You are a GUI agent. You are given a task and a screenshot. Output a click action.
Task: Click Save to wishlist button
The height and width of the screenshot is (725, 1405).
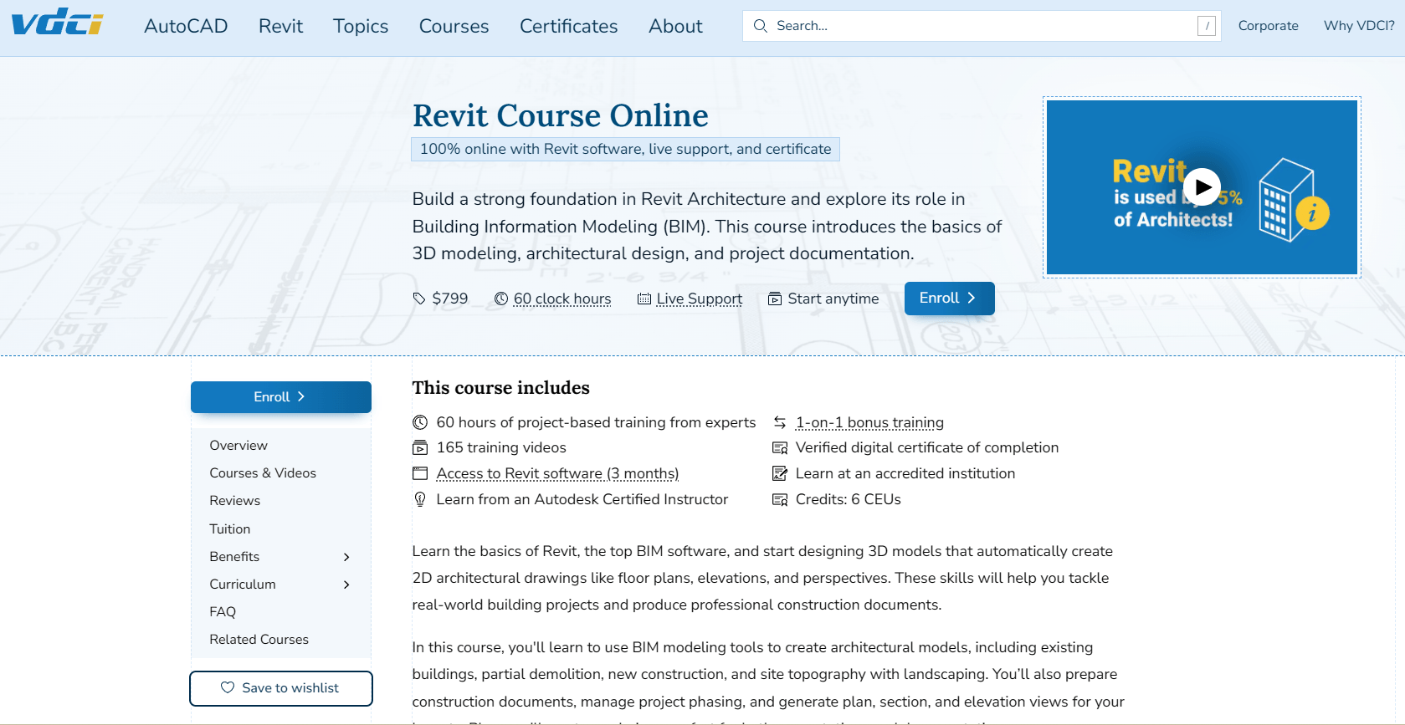point(281,688)
